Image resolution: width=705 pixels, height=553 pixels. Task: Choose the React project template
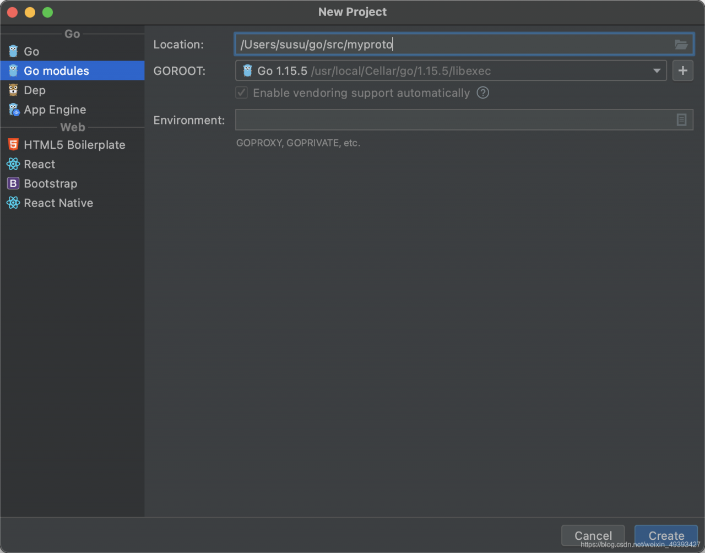pyautogui.click(x=72, y=164)
